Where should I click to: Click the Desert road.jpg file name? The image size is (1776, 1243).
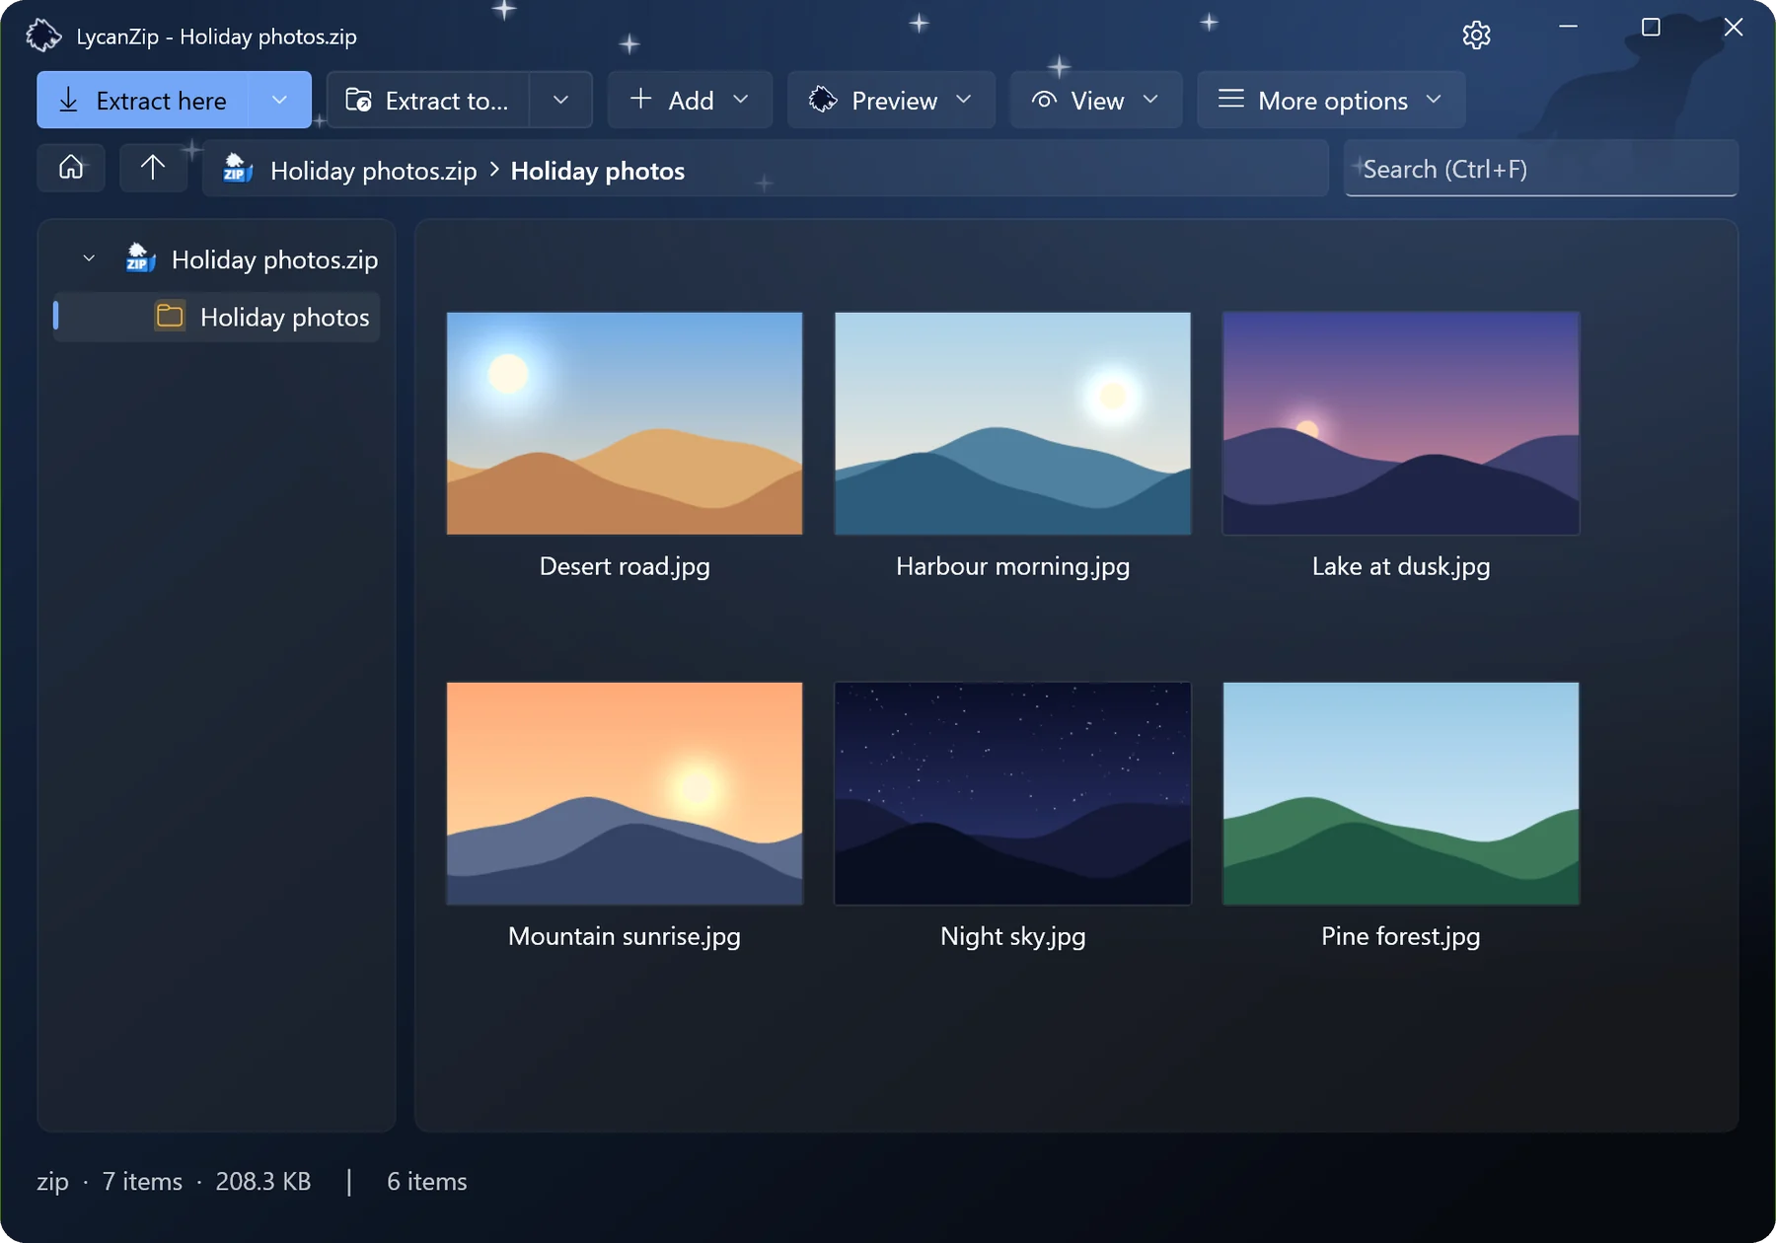625,566
